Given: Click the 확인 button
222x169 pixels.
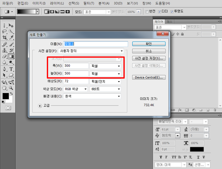Looking at the screenshot, I should pyautogui.click(x=149, y=44).
